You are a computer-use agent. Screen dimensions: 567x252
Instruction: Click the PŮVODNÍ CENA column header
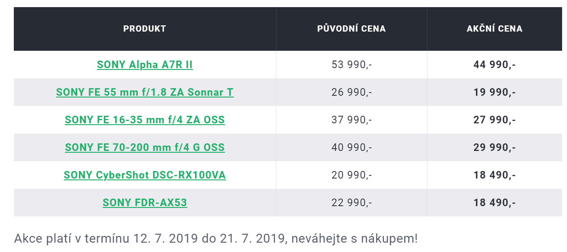click(352, 29)
